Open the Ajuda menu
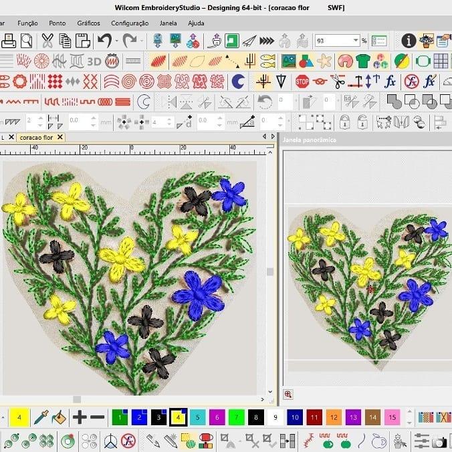The height and width of the screenshot is (452, 452). pos(196,23)
